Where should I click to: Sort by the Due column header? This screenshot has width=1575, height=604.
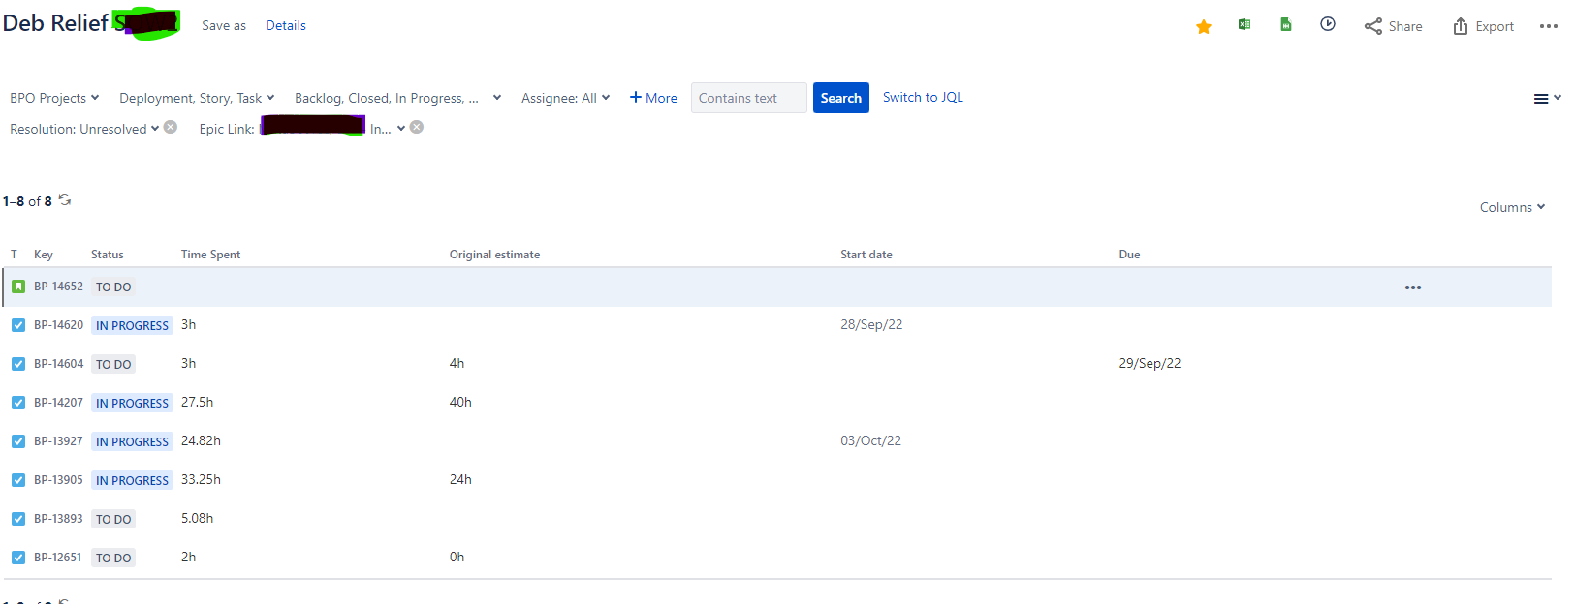1129,255
